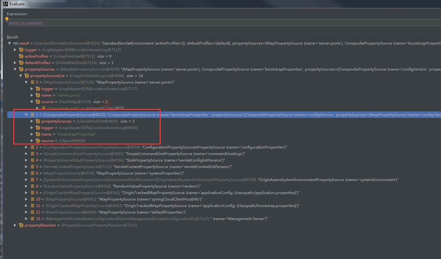Expand element 4 StubPropertySource servletConfigInitParams
The width and height of the screenshot is (441, 259).
26,160
